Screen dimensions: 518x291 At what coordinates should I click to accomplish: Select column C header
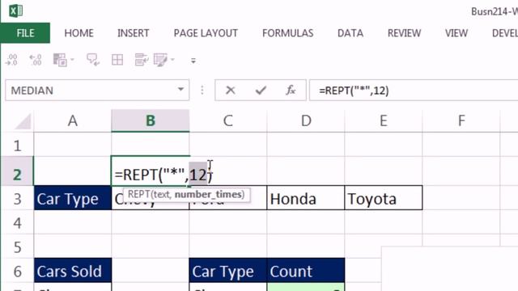228,120
